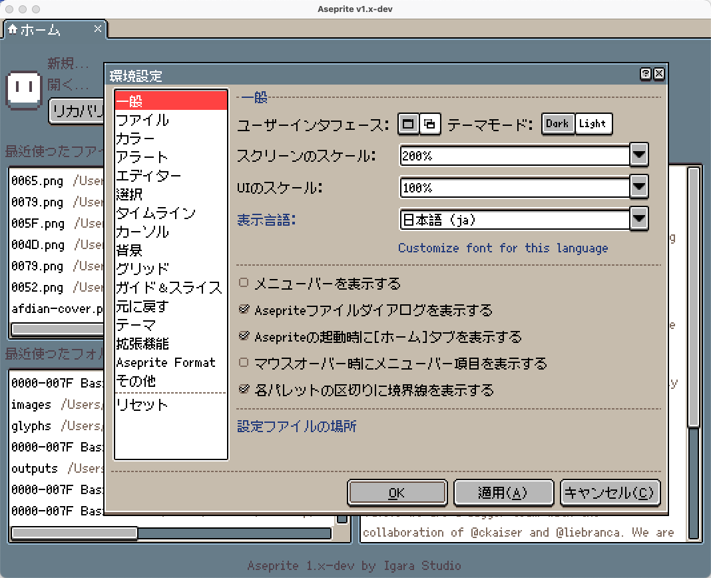This screenshot has width=711, height=578.
Task: Click the 日本語 (ja) language field
Action: (515, 220)
